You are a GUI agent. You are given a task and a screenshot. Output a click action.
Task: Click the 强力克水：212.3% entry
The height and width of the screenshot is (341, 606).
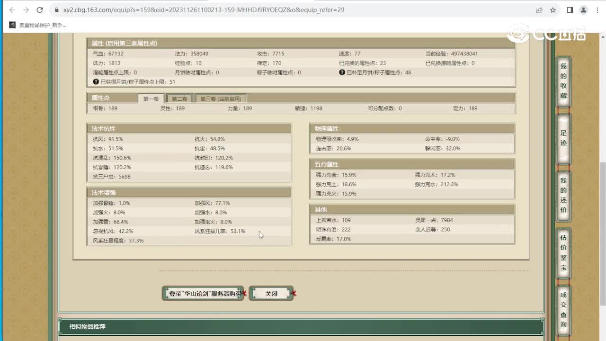(437, 184)
